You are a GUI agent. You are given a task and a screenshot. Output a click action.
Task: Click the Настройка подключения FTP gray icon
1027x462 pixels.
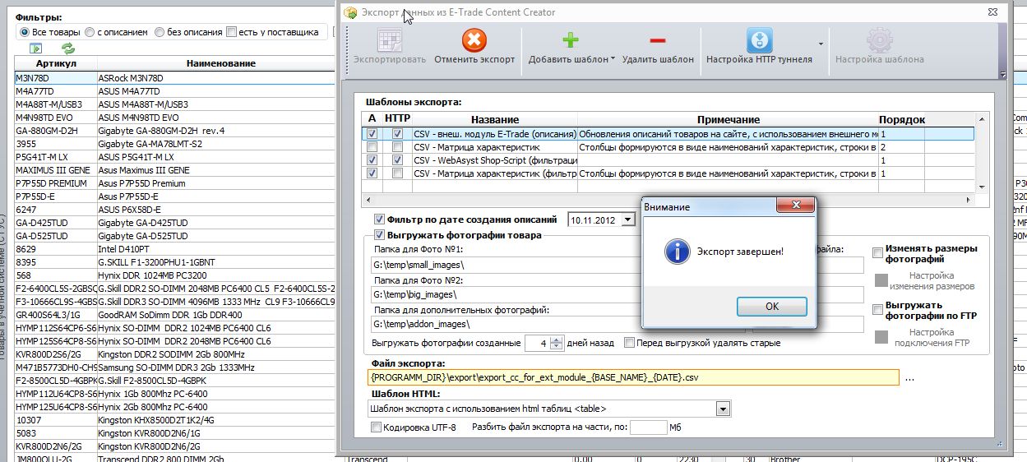tap(881, 336)
